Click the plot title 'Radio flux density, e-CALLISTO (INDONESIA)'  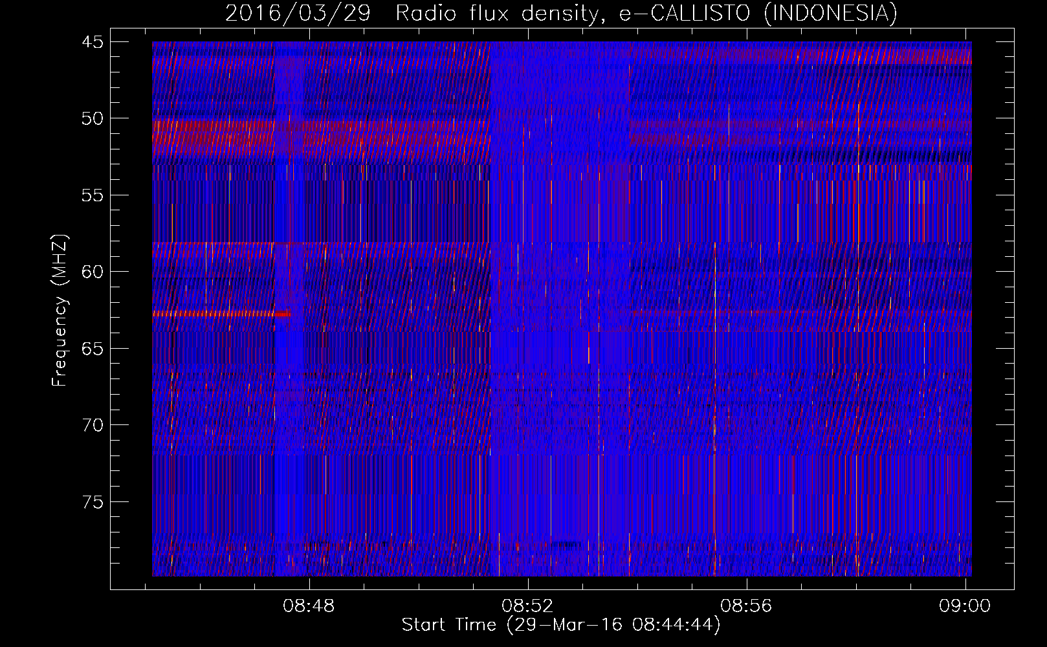click(646, 13)
